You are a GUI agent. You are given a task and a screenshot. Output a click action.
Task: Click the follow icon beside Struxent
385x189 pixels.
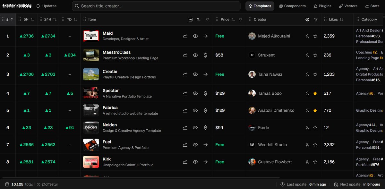click(307, 55)
